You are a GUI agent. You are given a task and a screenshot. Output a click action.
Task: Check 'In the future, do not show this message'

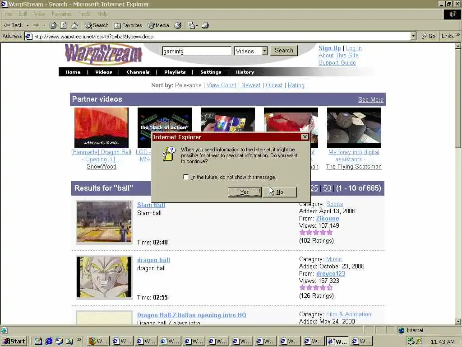tap(185, 177)
